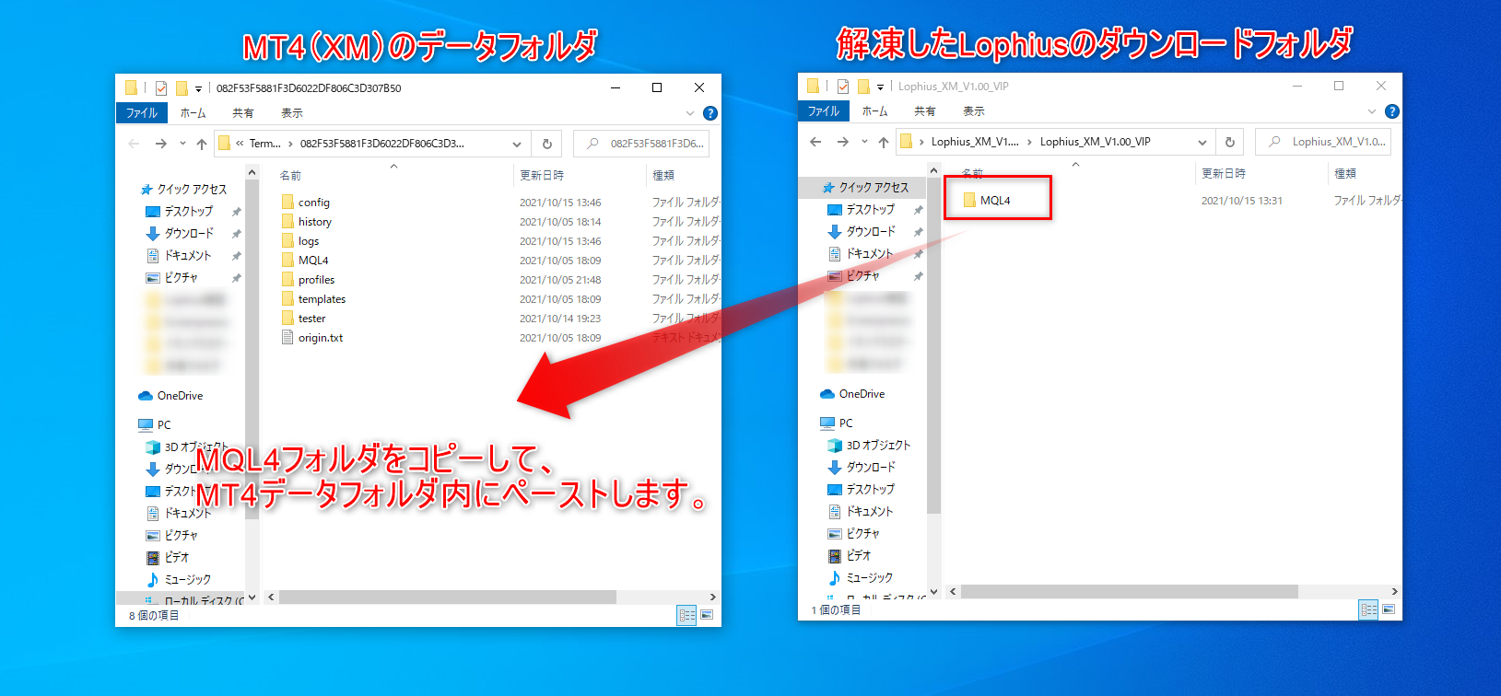Select the templates folder in left window
The width and height of the screenshot is (1501, 696).
pos(322,299)
